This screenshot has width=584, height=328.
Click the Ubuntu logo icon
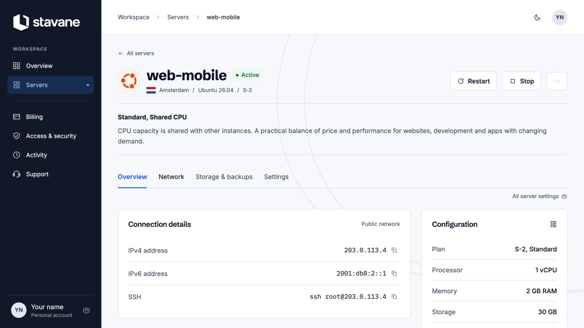pos(129,81)
